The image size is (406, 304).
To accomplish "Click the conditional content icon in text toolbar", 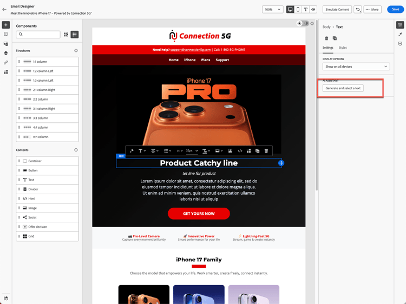I will [x=248, y=151].
